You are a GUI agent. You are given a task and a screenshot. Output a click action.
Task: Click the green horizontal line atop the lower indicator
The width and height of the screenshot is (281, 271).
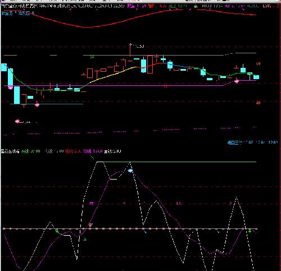pyautogui.click(x=176, y=162)
